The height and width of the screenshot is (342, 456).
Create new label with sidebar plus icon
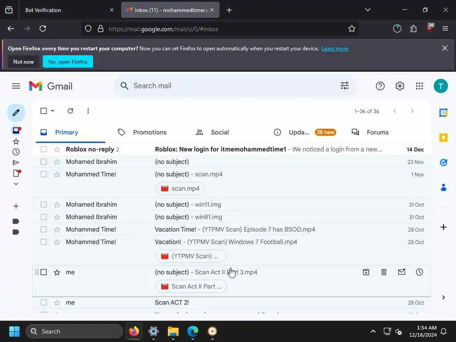click(x=16, y=206)
